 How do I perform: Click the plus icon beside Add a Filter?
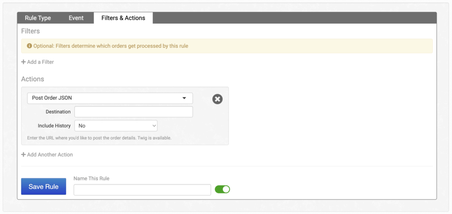point(23,62)
